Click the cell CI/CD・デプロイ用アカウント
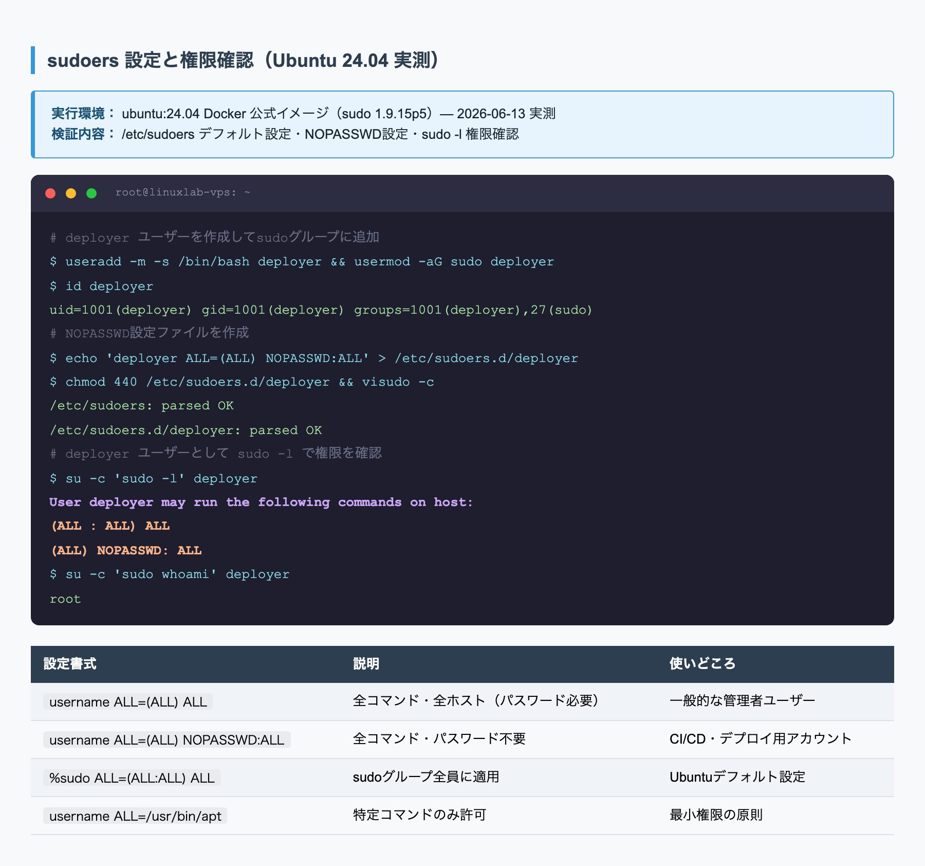Viewport: 925px width, 866px height. (761, 739)
